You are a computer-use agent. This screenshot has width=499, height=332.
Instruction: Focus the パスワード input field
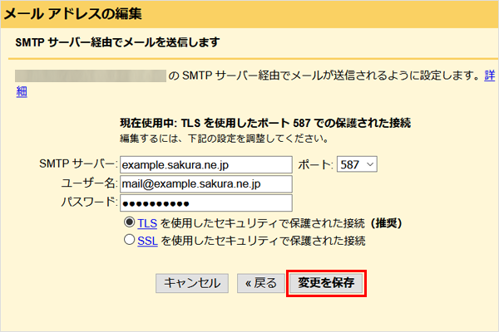click(205, 203)
